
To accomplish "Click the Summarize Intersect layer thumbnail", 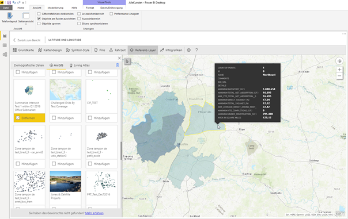I will [x=29, y=90].
